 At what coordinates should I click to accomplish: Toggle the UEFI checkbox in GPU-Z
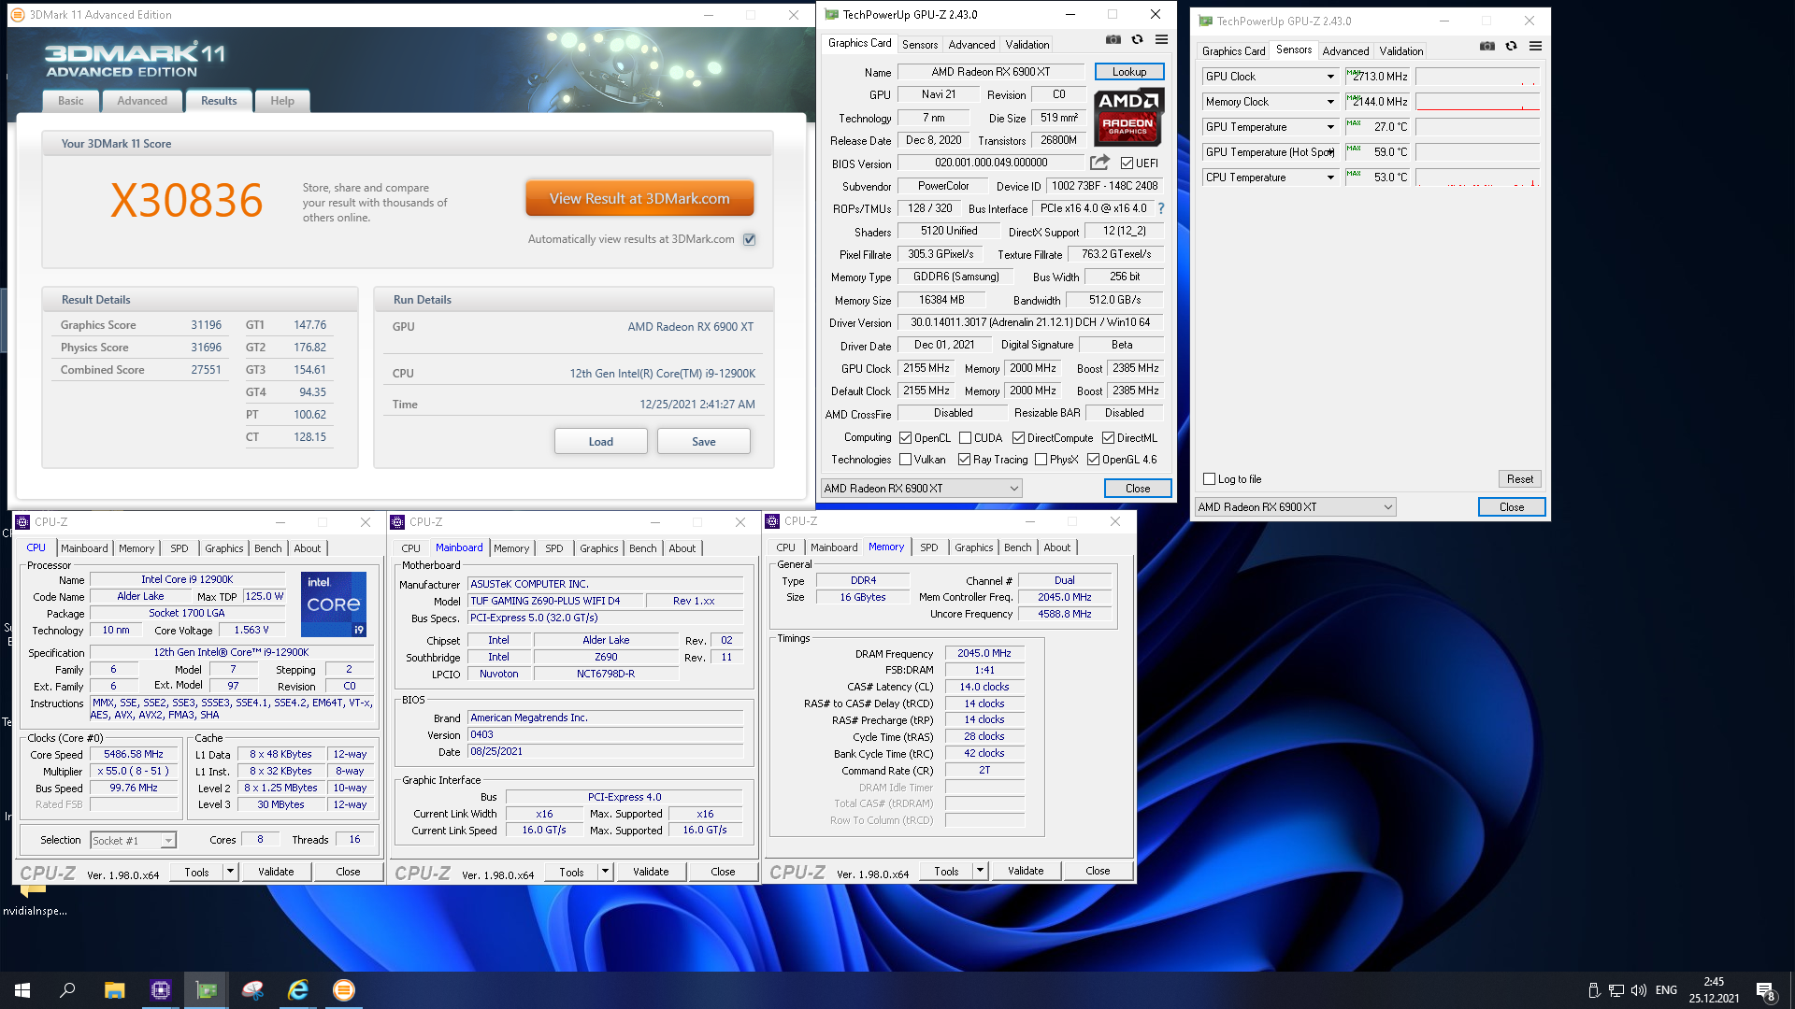[1127, 163]
